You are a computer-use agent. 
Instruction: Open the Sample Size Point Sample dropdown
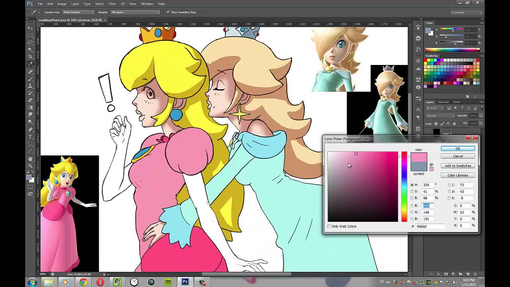point(78,12)
